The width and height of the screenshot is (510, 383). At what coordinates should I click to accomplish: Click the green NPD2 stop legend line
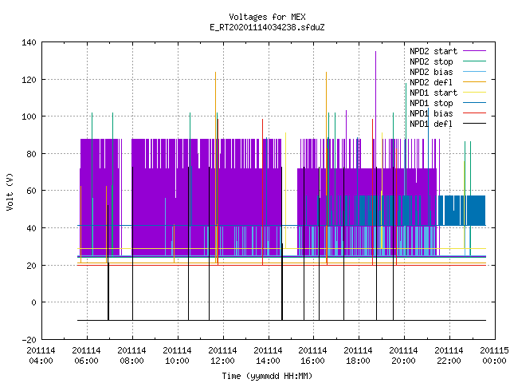[x=474, y=61]
